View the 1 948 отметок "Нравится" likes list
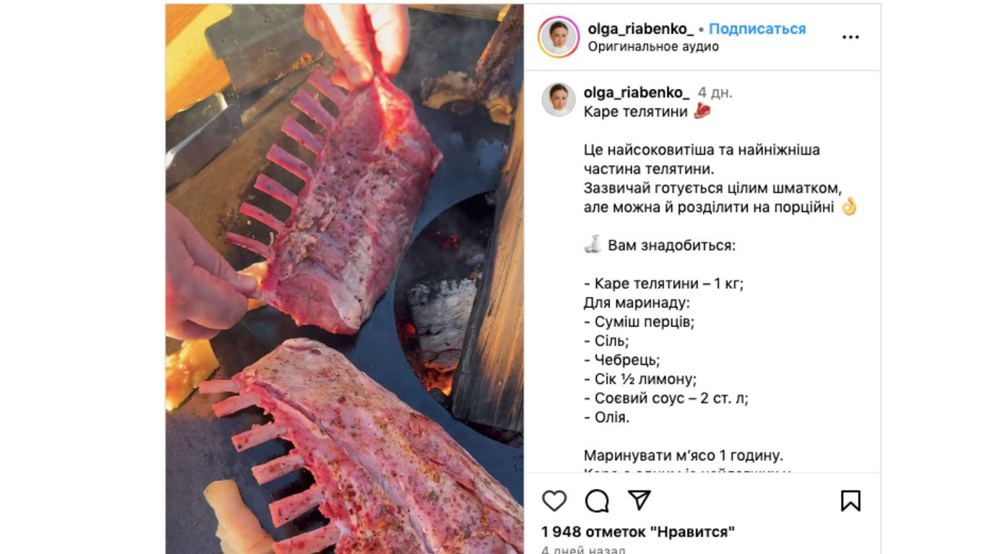Image resolution: width=986 pixels, height=554 pixels. tap(638, 532)
